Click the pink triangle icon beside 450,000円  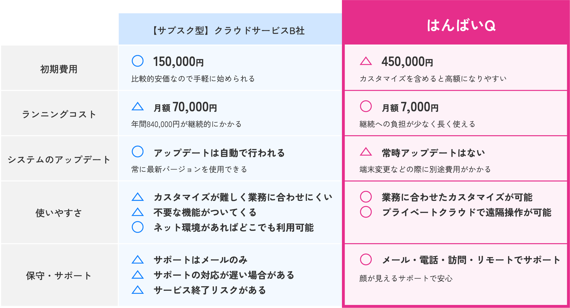click(366, 61)
